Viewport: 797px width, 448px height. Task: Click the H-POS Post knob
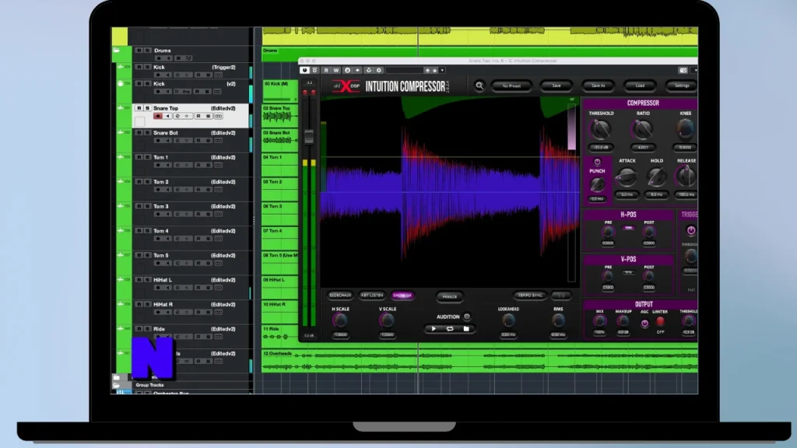coord(648,232)
